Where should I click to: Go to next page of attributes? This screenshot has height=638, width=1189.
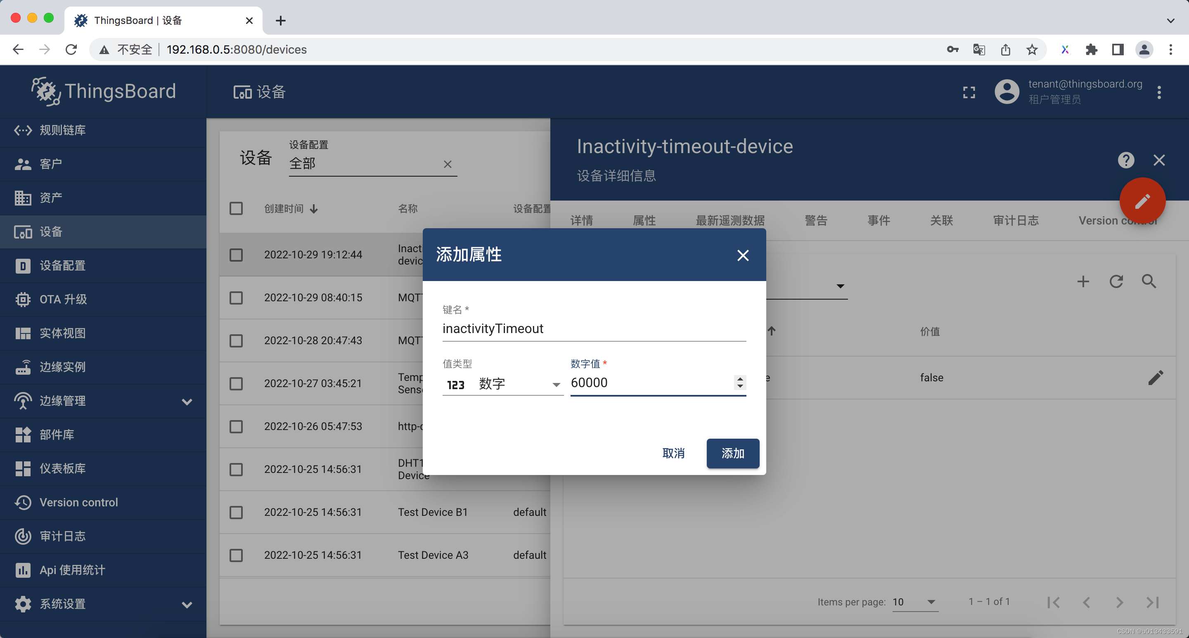coord(1119,602)
